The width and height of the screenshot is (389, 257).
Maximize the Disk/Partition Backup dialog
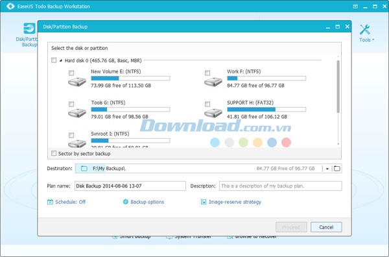coord(338,27)
